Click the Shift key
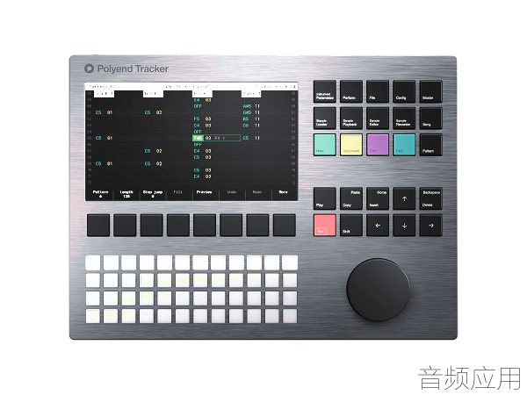527x395 pixels. click(351, 226)
